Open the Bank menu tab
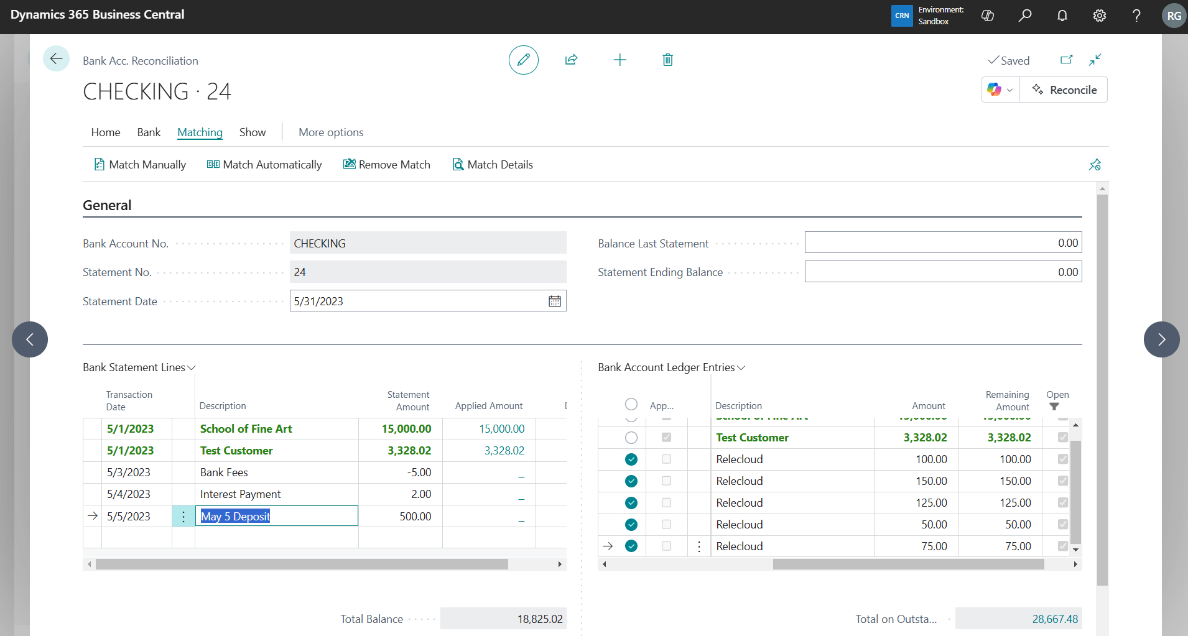Image resolution: width=1188 pixels, height=636 pixels. point(149,132)
